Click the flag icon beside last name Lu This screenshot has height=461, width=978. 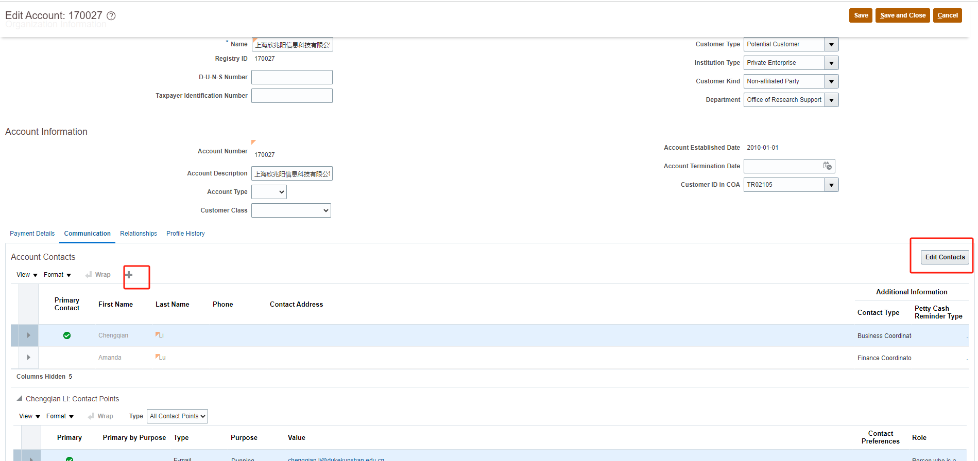click(x=158, y=357)
